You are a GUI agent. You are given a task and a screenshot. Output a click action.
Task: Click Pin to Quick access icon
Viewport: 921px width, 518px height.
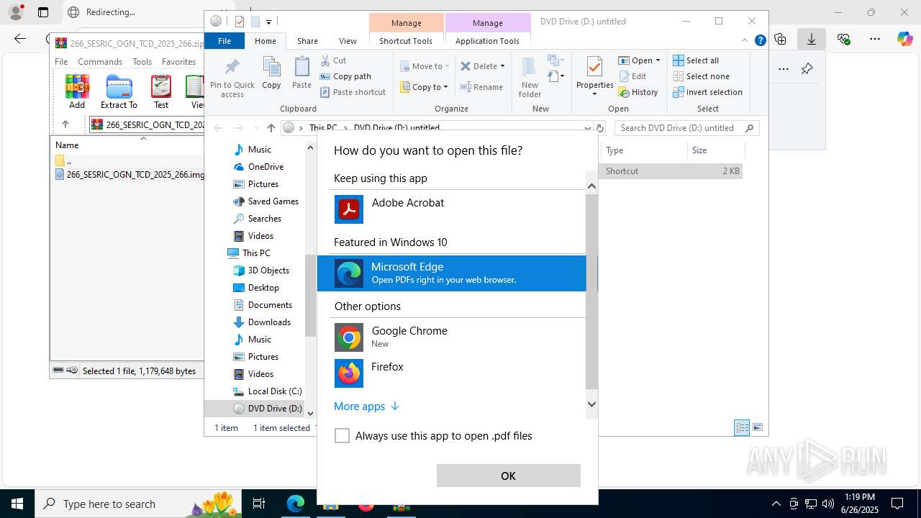pos(232,78)
